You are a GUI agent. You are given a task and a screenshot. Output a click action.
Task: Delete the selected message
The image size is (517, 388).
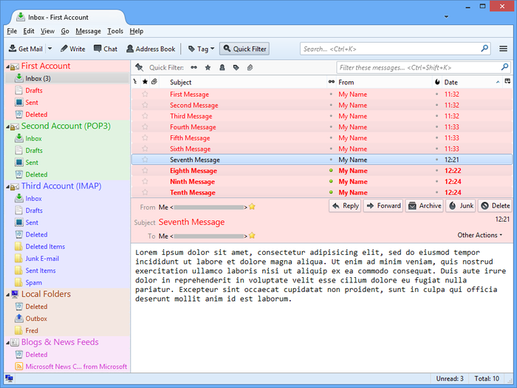click(x=495, y=205)
